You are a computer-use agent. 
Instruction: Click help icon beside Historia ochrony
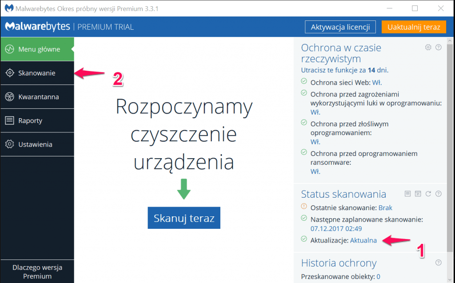click(439, 262)
